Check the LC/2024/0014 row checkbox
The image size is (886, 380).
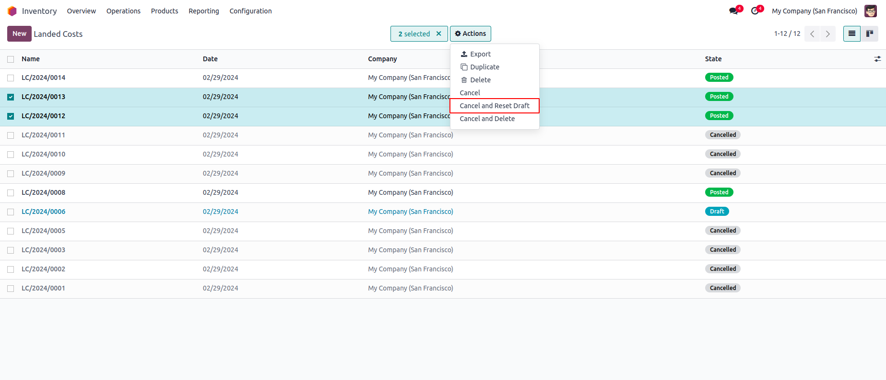coord(11,78)
